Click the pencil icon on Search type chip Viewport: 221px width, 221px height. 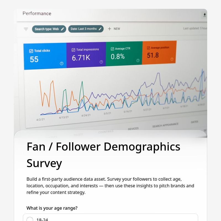pyautogui.click(x=62, y=28)
